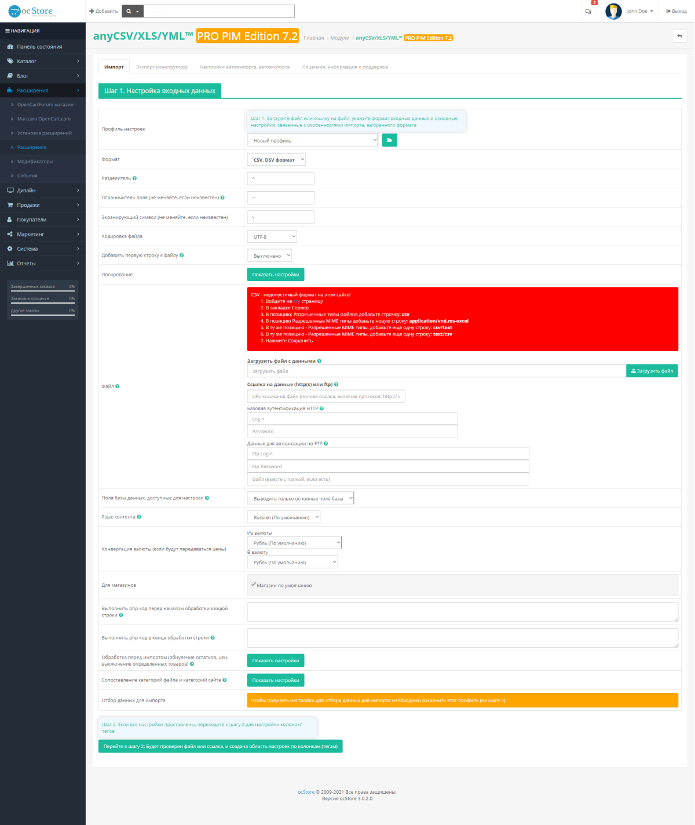Screen dimensions: 695x825
Task: Click the Выход logout link
Action: click(x=676, y=11)
